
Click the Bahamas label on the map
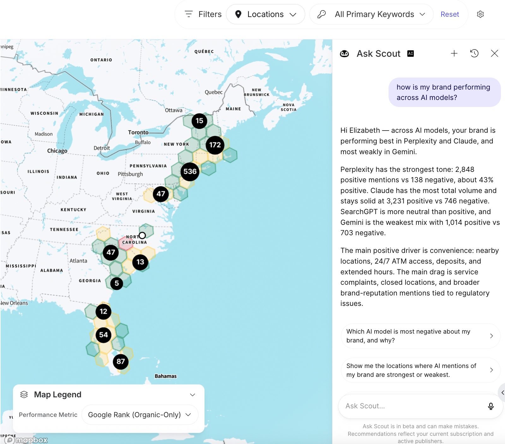[166, 376]
